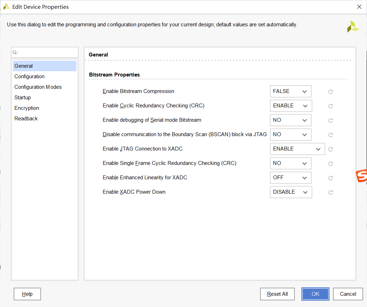Open XADC Power Down DISABLE dropdown
The height and width of the screenshot is (307, 367).
(291, 192)
